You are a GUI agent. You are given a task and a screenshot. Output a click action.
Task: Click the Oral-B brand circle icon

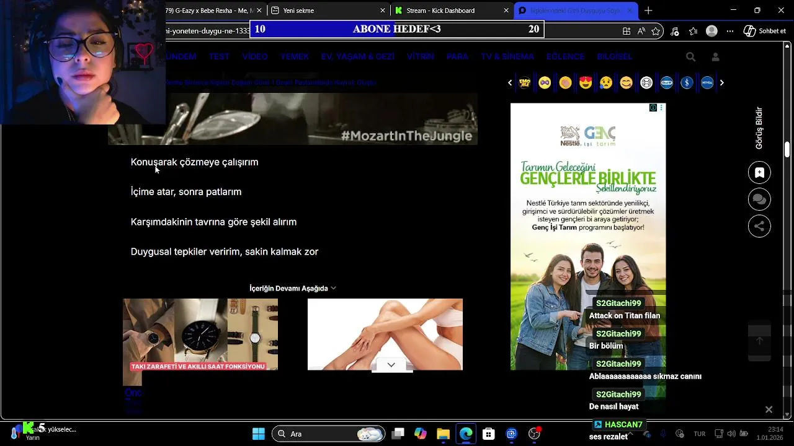(x=667, y=82)
